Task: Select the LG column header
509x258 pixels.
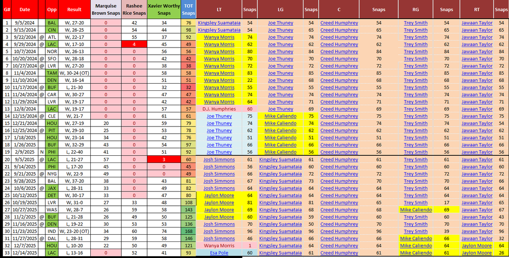Action: point(280,9)
